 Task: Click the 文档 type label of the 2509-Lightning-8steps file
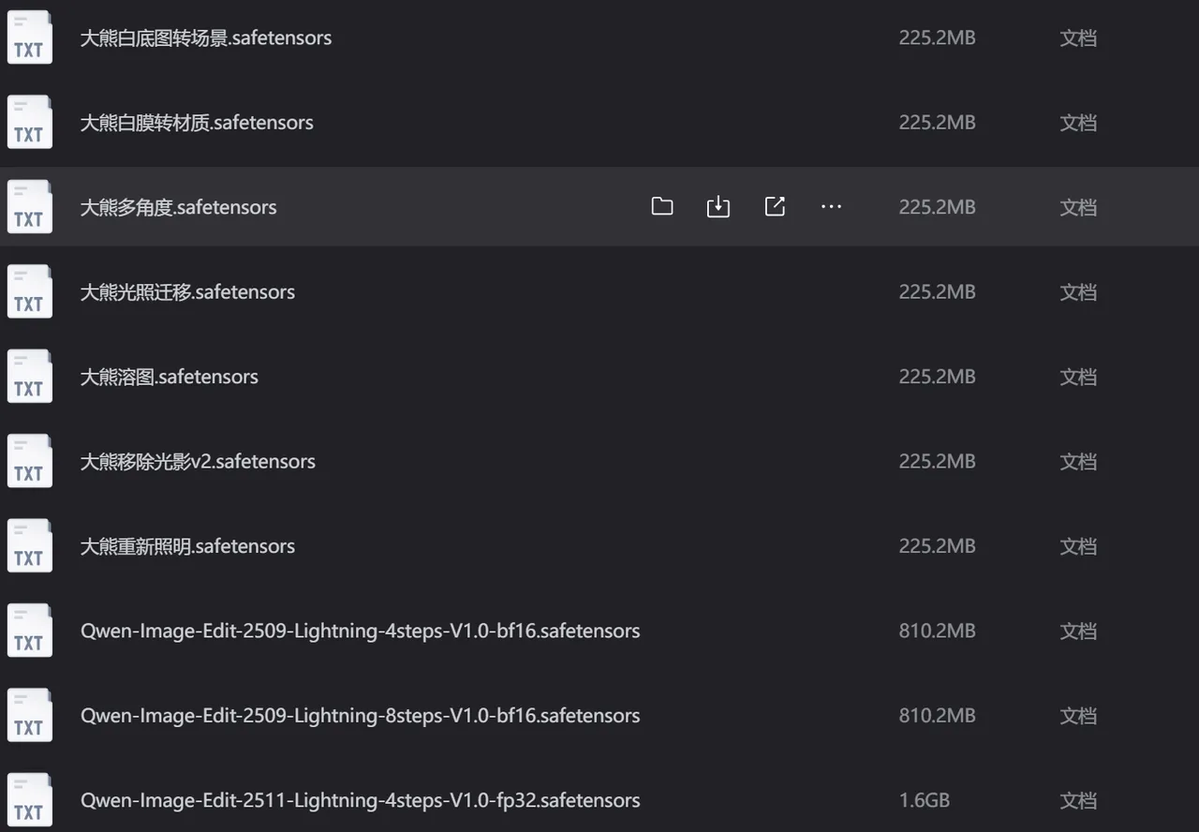point(1078,716)
